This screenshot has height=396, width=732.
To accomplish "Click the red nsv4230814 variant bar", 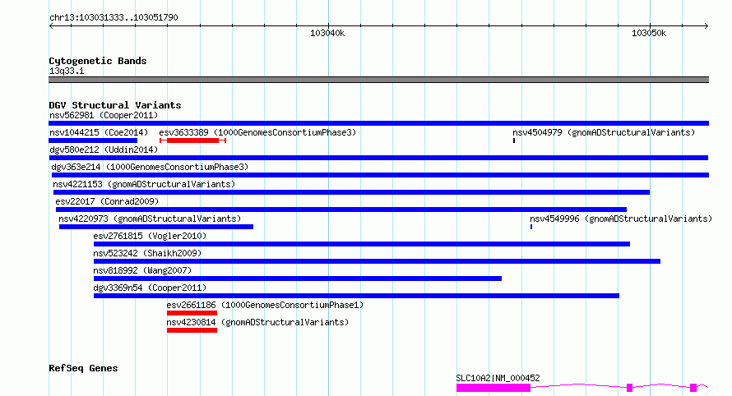I will pyautogui.click(x=192, y=330).
